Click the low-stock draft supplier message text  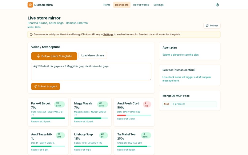click(x=187, y=79)
